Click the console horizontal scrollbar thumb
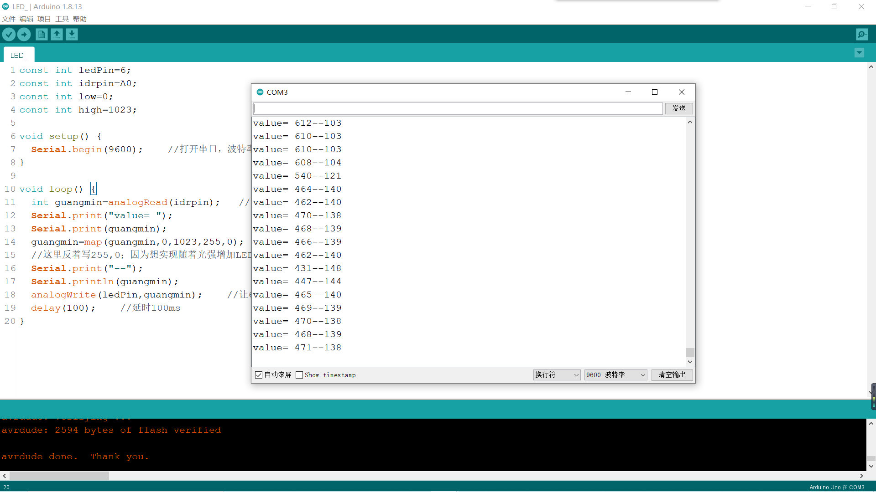The width and height of the screenshot is (876, 492). pyautogui.click(x=59, y=476)
